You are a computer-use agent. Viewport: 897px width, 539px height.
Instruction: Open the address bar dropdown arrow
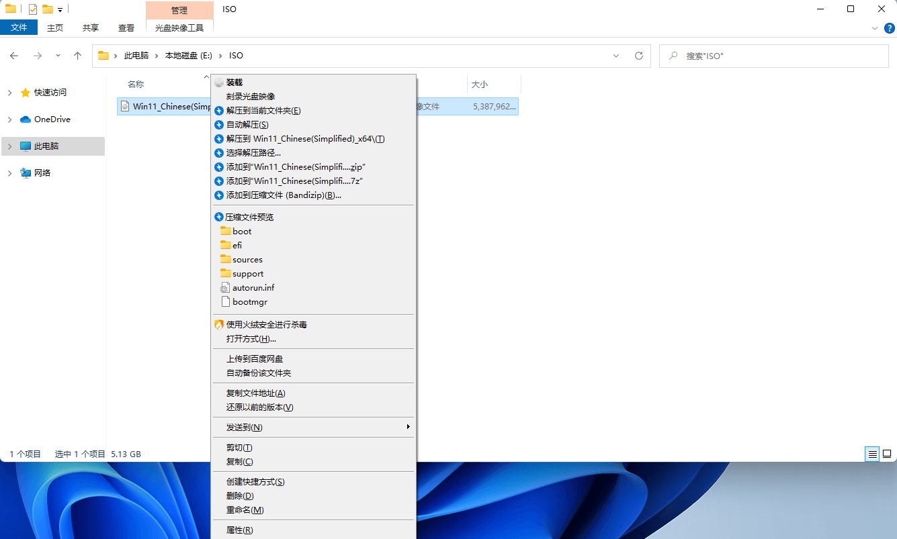pos(616,56)
